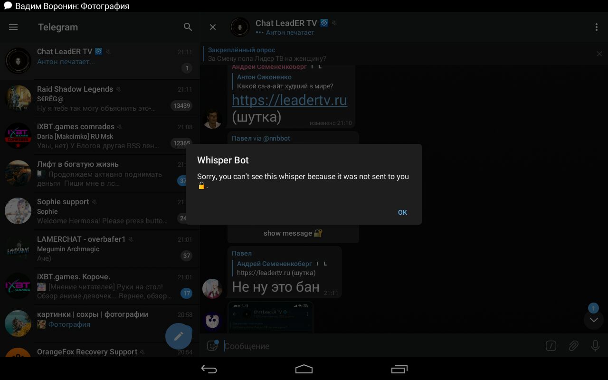
Task: Tap the Sophie support avatar
Action: 18,211
